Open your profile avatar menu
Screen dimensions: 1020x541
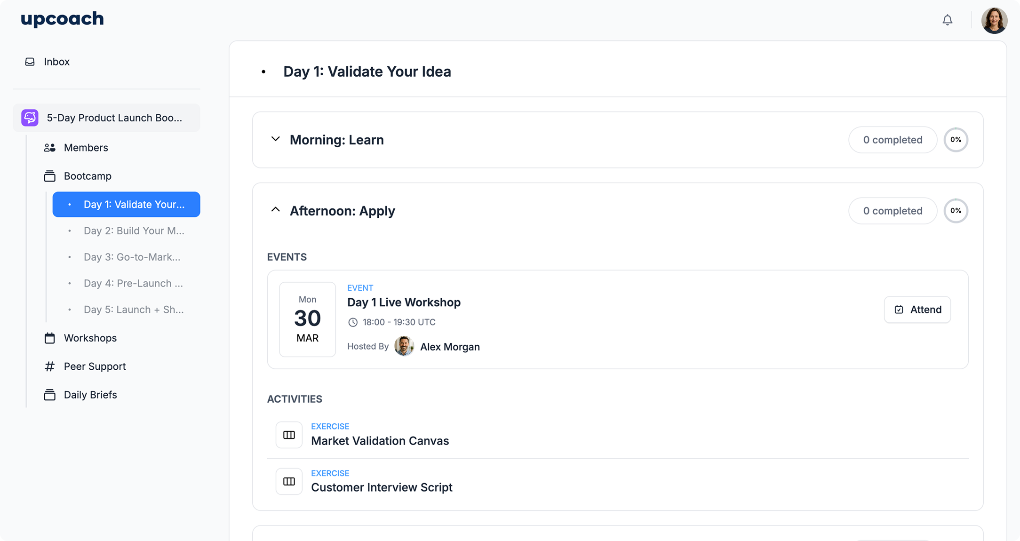coord(994,20)
